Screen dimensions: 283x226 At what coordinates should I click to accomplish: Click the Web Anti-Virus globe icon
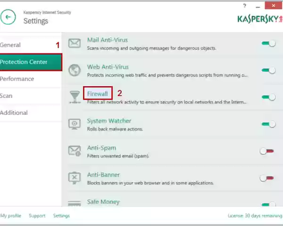coord(75,70)
